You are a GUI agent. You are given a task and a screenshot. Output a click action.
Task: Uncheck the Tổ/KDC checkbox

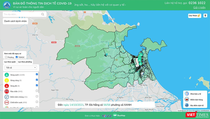coord(17,57)
